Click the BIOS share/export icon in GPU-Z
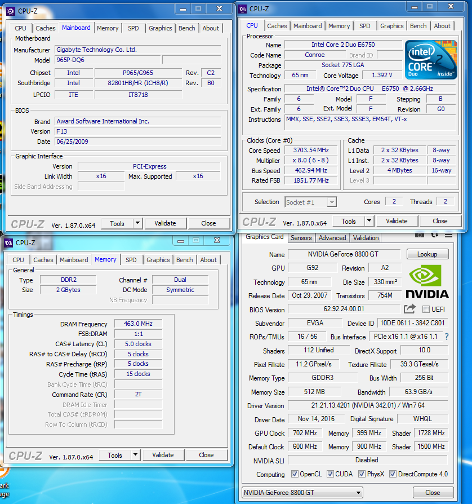 [409, 309]
